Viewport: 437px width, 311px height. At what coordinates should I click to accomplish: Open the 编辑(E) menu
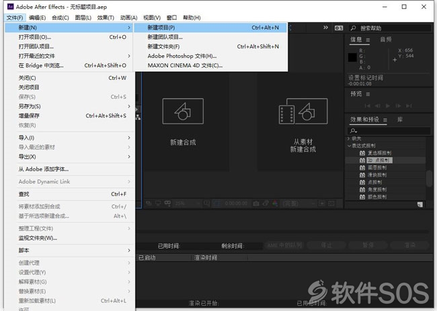pos(38,18)
